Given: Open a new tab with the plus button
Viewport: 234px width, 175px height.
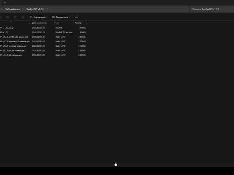Looking at the screenshot, I should 5,3.
